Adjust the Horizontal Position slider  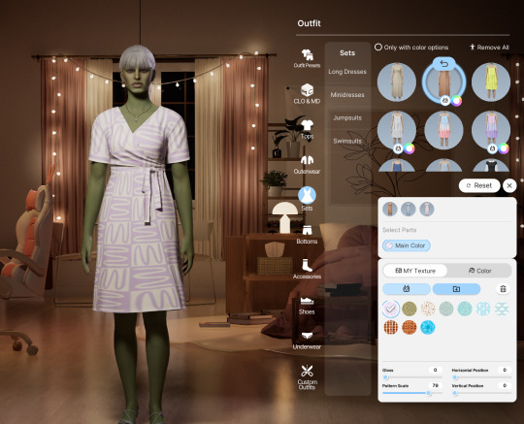click(x=482, y=377)
